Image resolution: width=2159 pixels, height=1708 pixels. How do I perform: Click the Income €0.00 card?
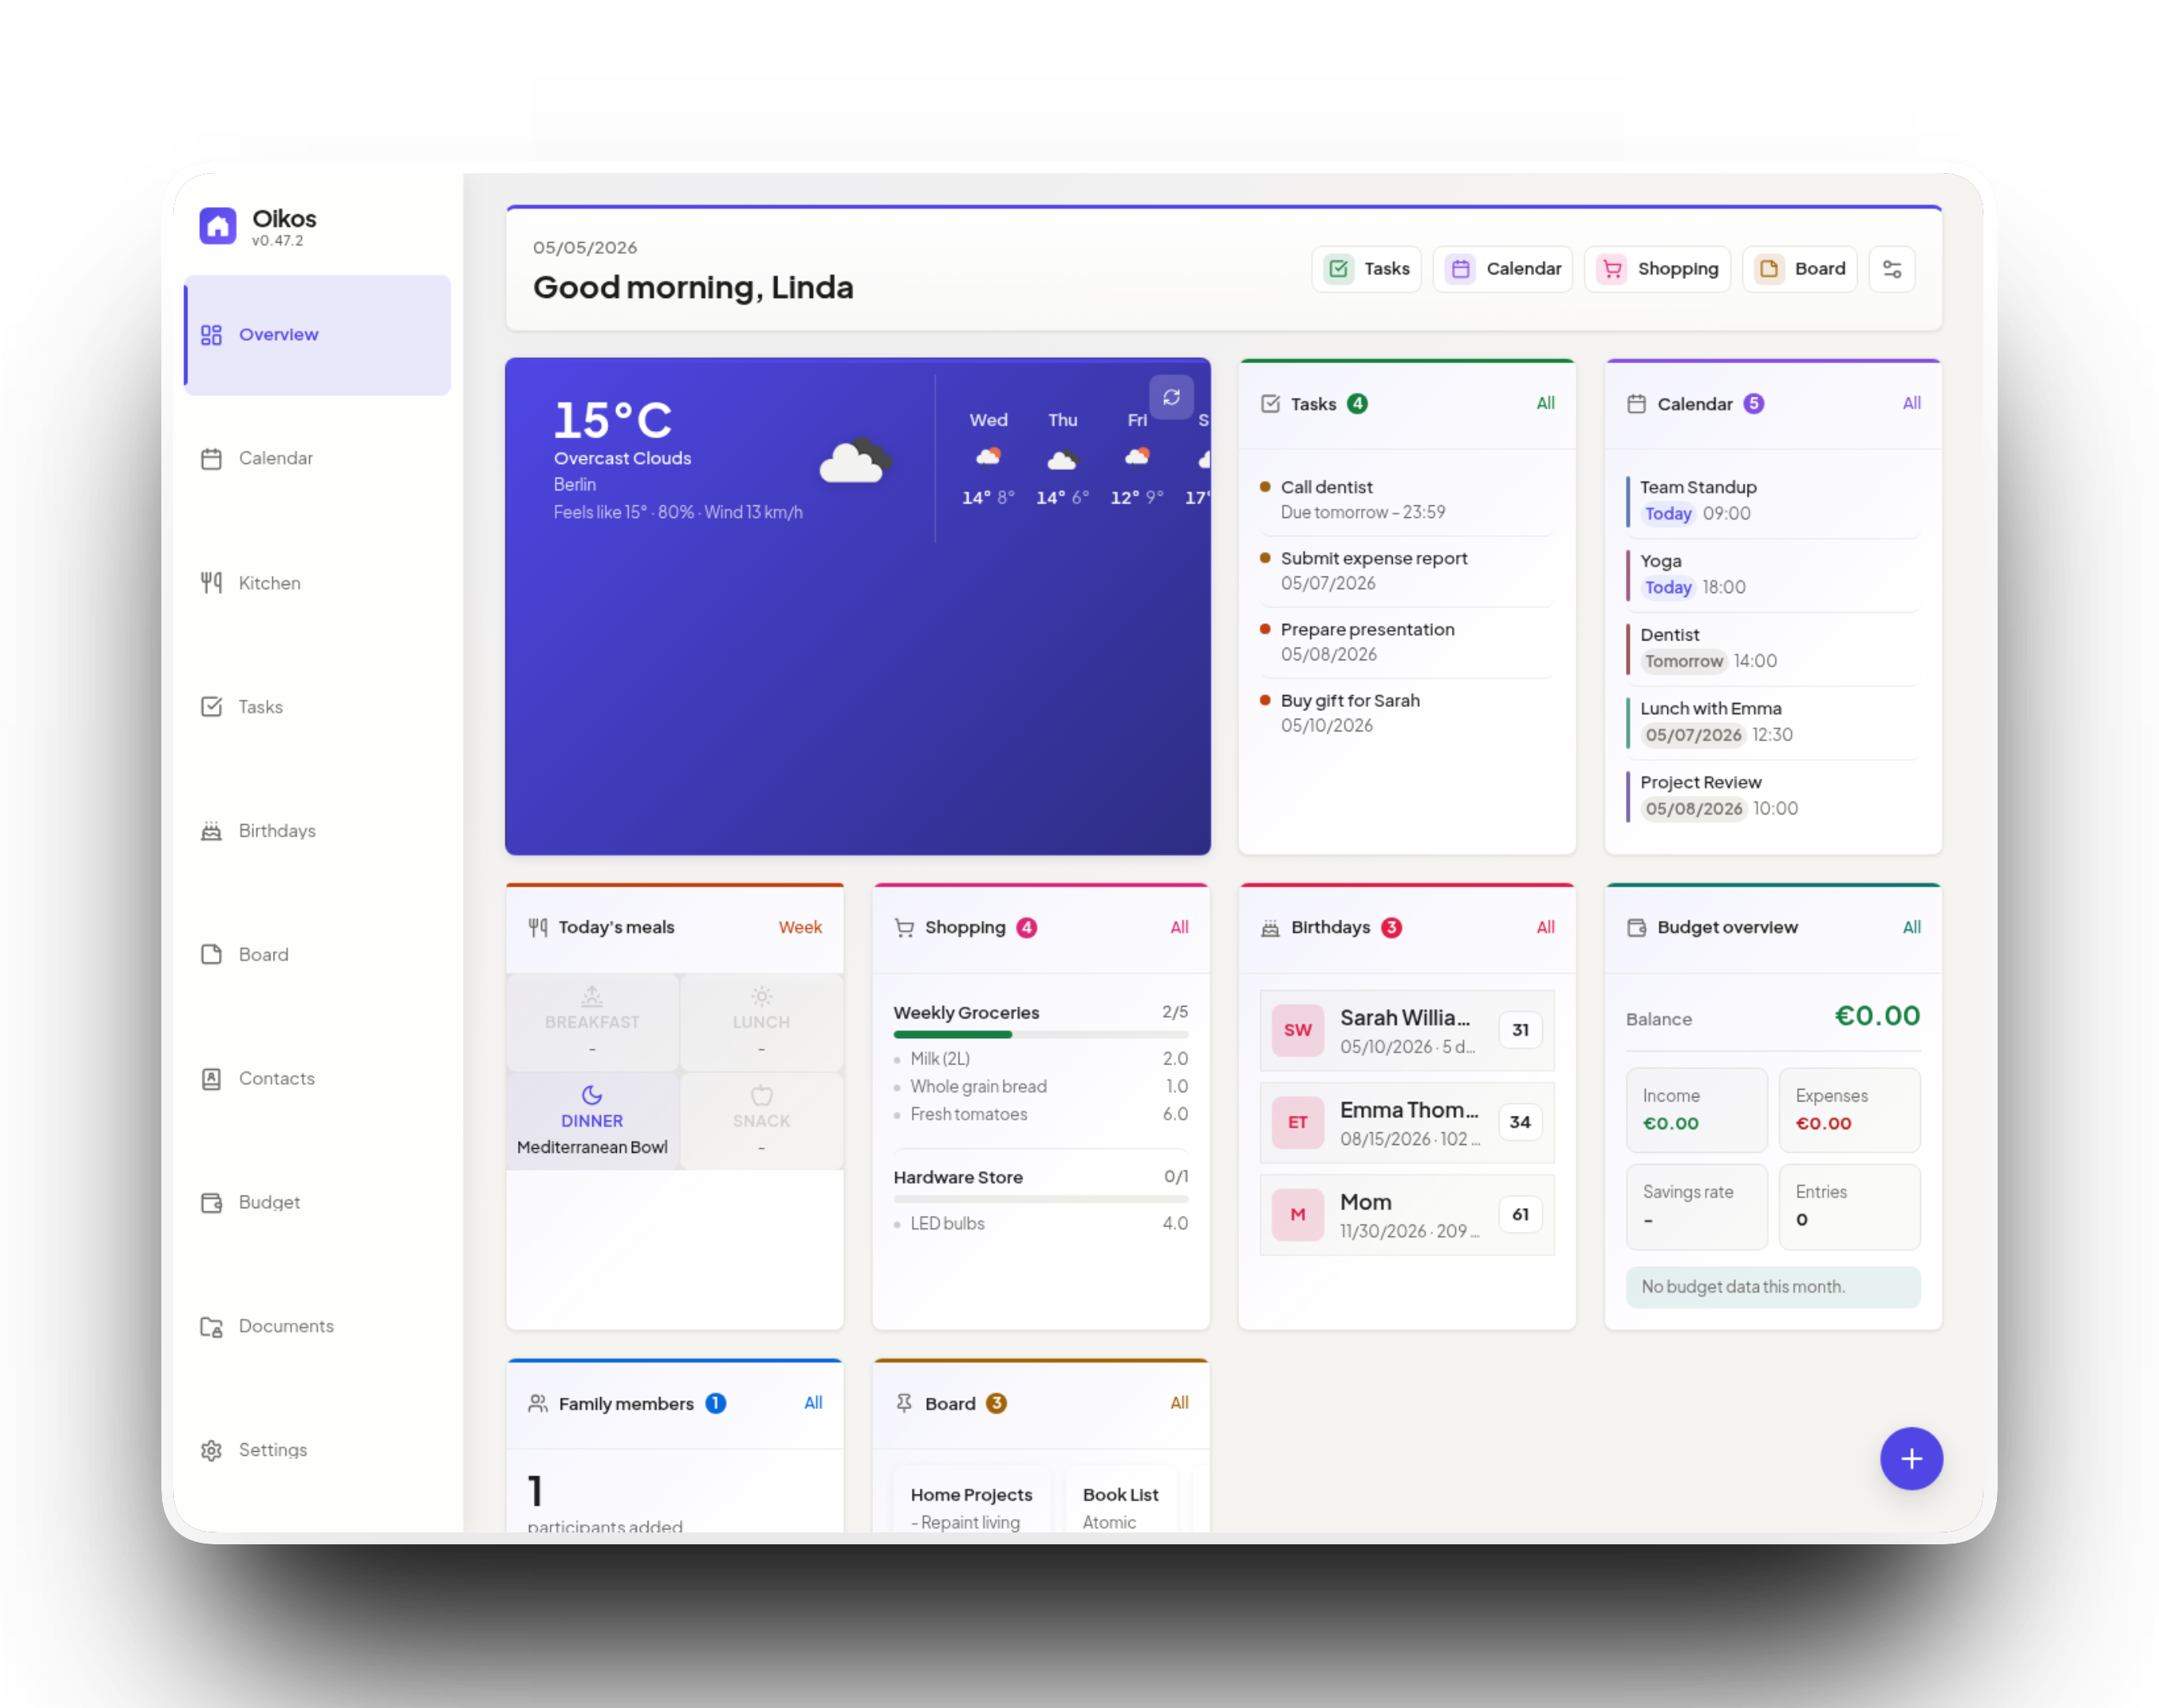[x=1696, y=1110]
